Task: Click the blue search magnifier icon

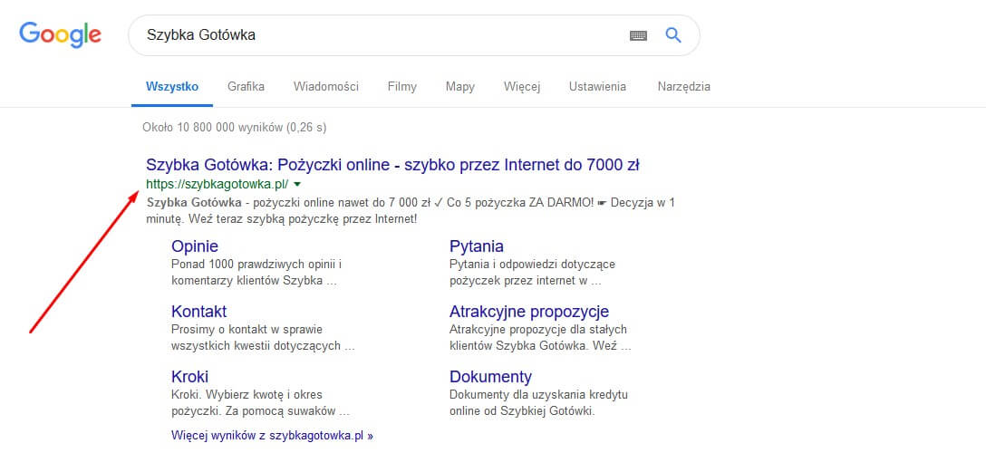Action: (x=672, y=35)
